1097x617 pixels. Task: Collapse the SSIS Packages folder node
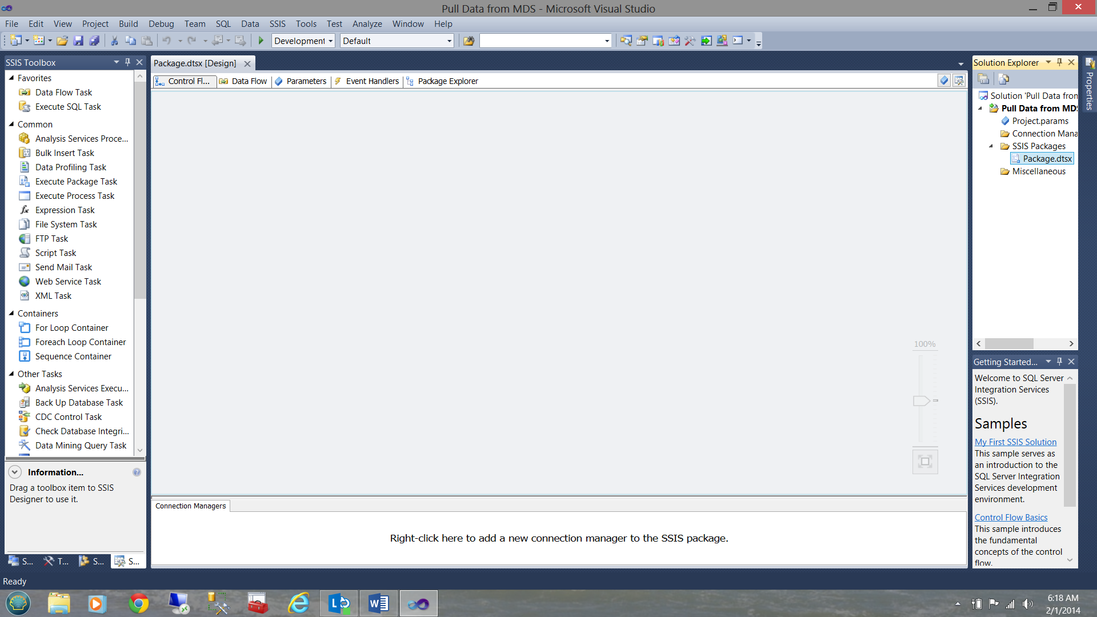coord(991,146)
